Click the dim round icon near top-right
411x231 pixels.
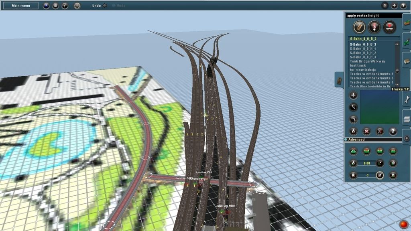pos(385,6)
